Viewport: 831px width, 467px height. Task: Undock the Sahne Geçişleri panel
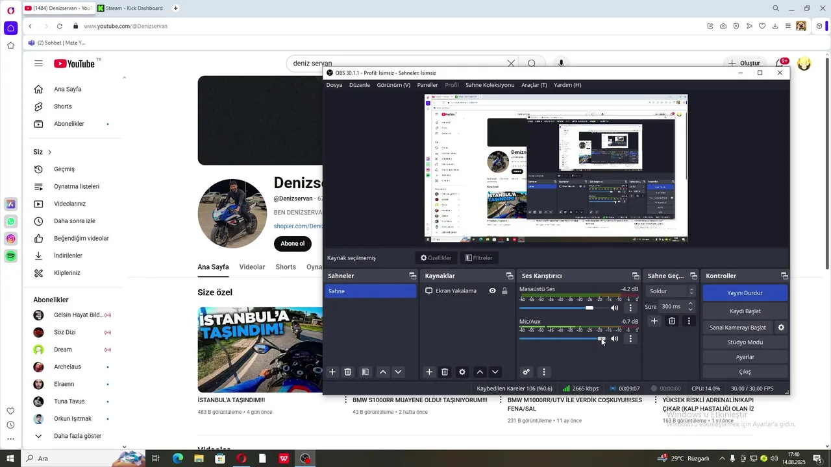tap(693, 276)
